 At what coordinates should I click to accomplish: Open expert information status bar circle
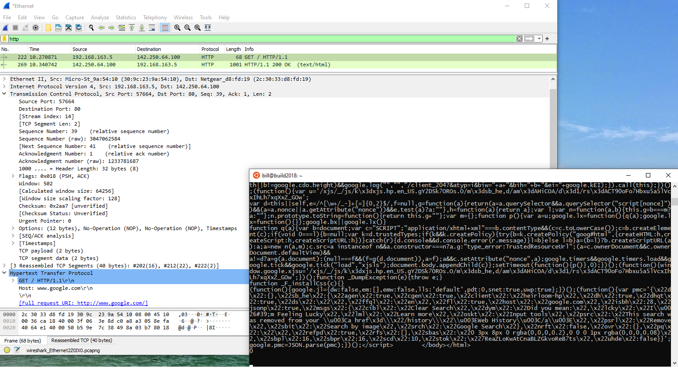(7, 350)
